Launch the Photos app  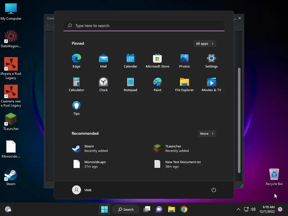click(x=184, y=61)
